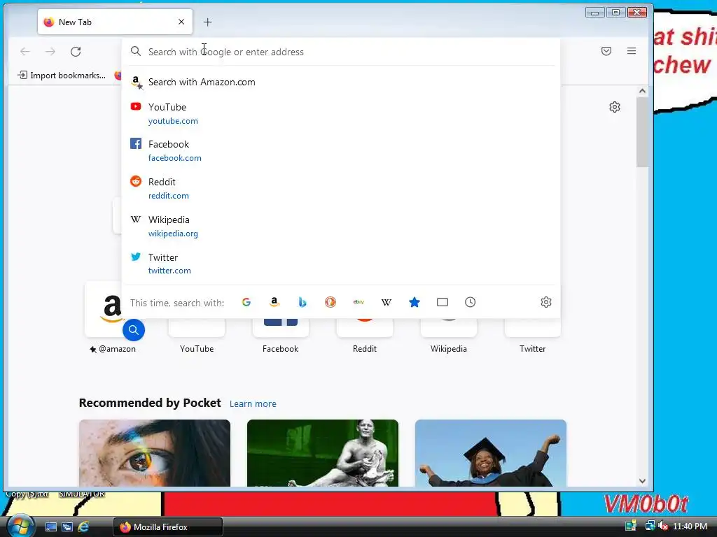Focus the Search with Google address field
717x537 pixels.
pyautogui.click(x=341, y=52)
